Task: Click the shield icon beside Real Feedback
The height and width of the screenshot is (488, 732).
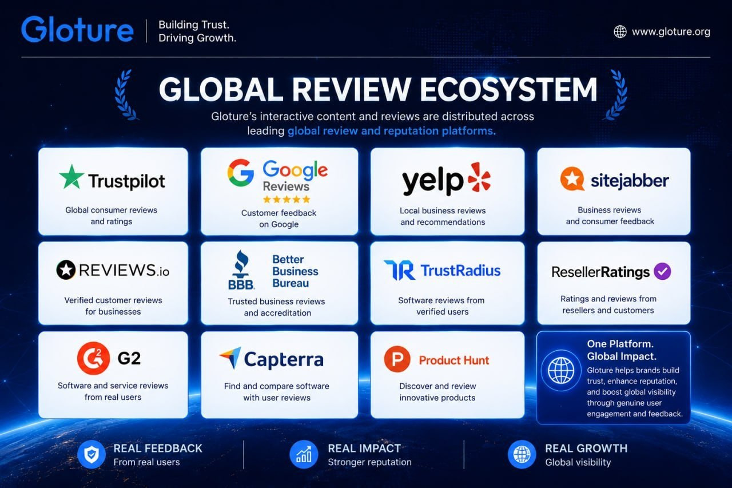Action: (x=91, y=455)
